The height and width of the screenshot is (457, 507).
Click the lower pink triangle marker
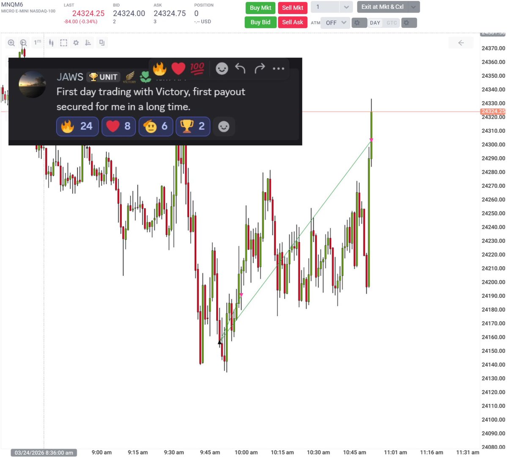241,295
